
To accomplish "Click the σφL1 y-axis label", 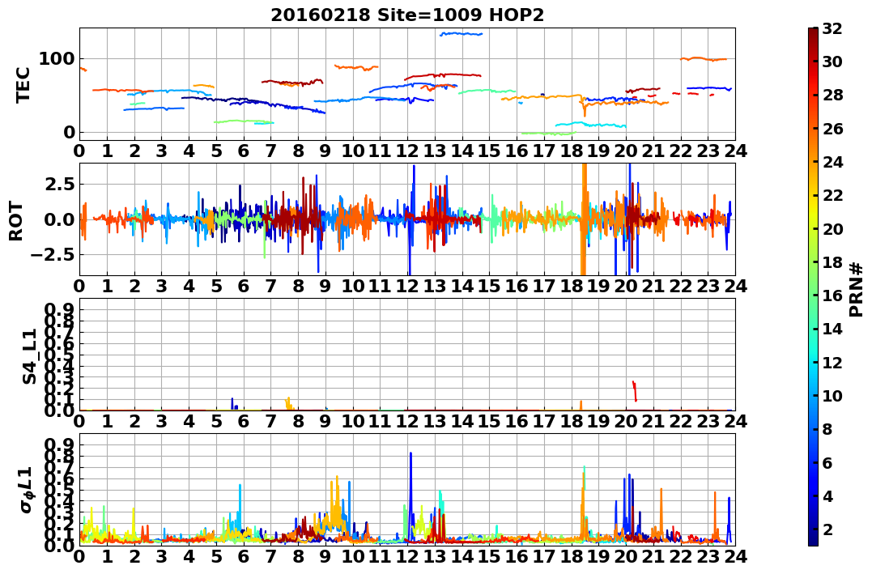I will [26, 490].
